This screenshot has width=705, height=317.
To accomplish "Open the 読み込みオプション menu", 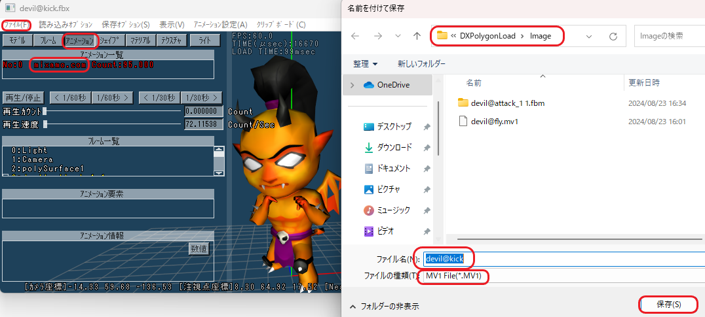I will (66, 25).
